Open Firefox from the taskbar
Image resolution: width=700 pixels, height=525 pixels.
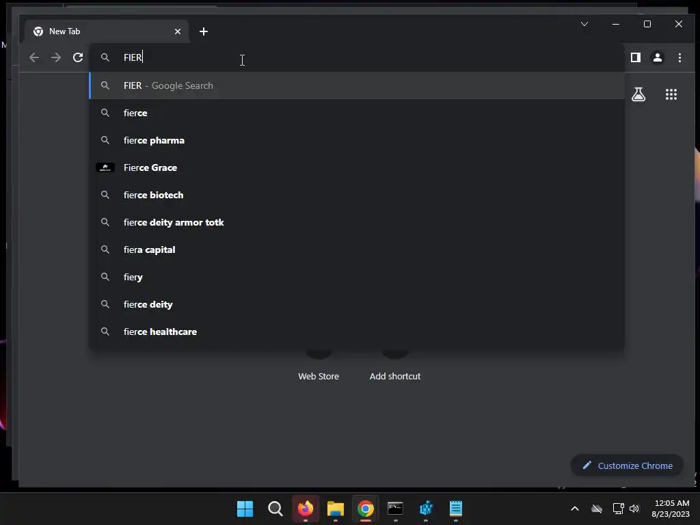(306, 509)
